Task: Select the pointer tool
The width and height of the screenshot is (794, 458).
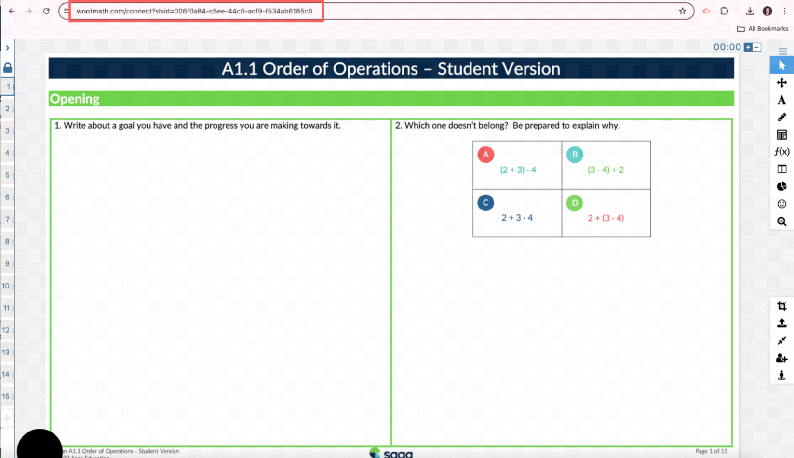Action: tap(781, 65)
